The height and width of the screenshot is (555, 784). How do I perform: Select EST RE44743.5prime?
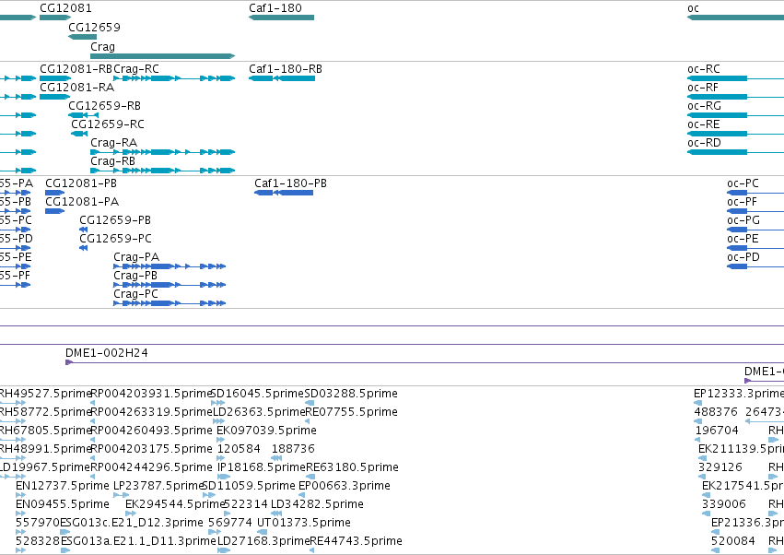[312, 550]
